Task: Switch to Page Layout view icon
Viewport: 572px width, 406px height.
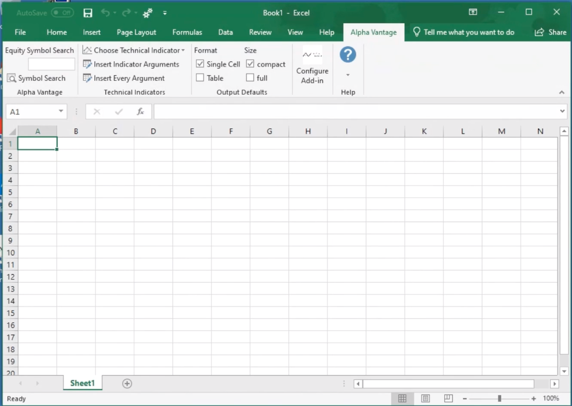Action: coord(425,398)
